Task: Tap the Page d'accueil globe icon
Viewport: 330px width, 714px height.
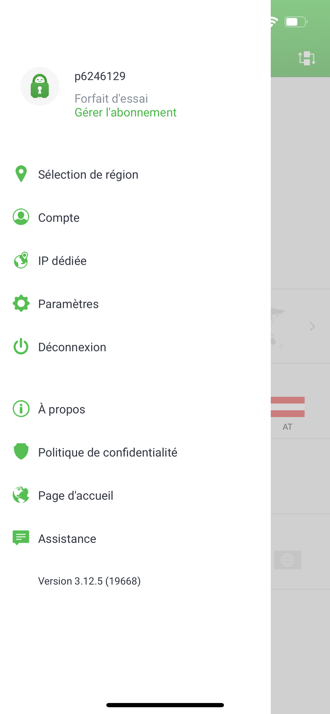Action: pyautogui.click(x=21, y=495)
